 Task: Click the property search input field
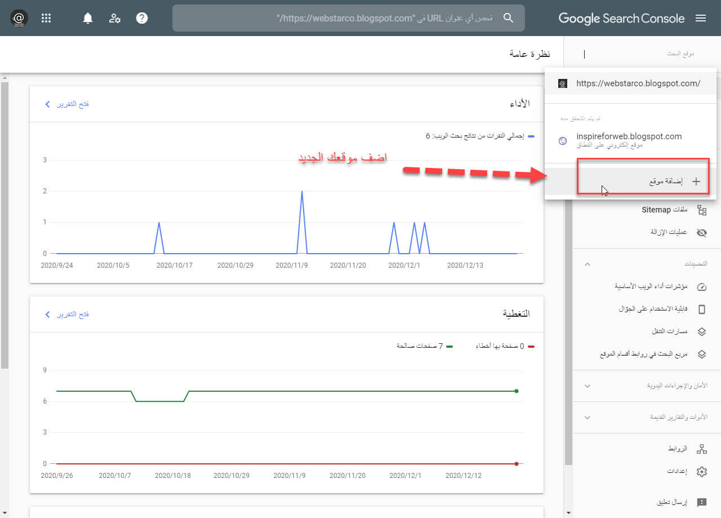639,54
